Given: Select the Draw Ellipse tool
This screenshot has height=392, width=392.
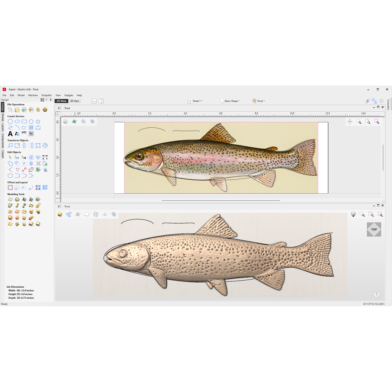Looking at the screenshot, I should tap(17, 122).
